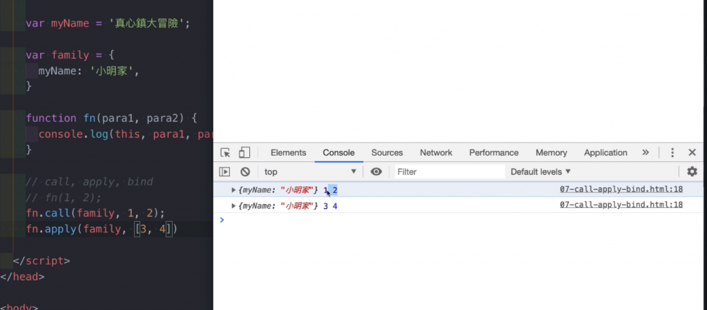This screenshot has width=707, height=310.
Task: Switch to the Elements tab
Action: click(288, 152)
